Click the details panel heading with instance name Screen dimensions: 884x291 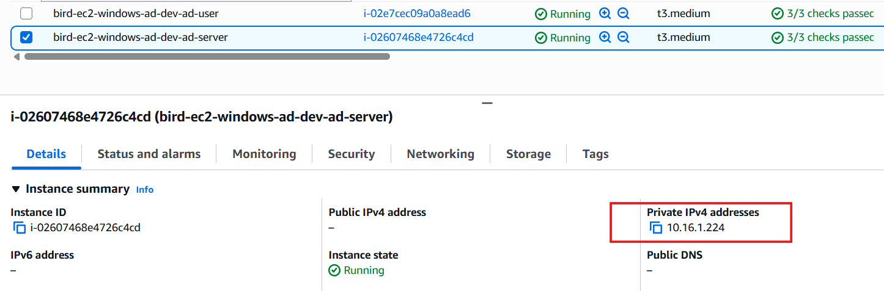pyautogui.click(x=202, y=117)
